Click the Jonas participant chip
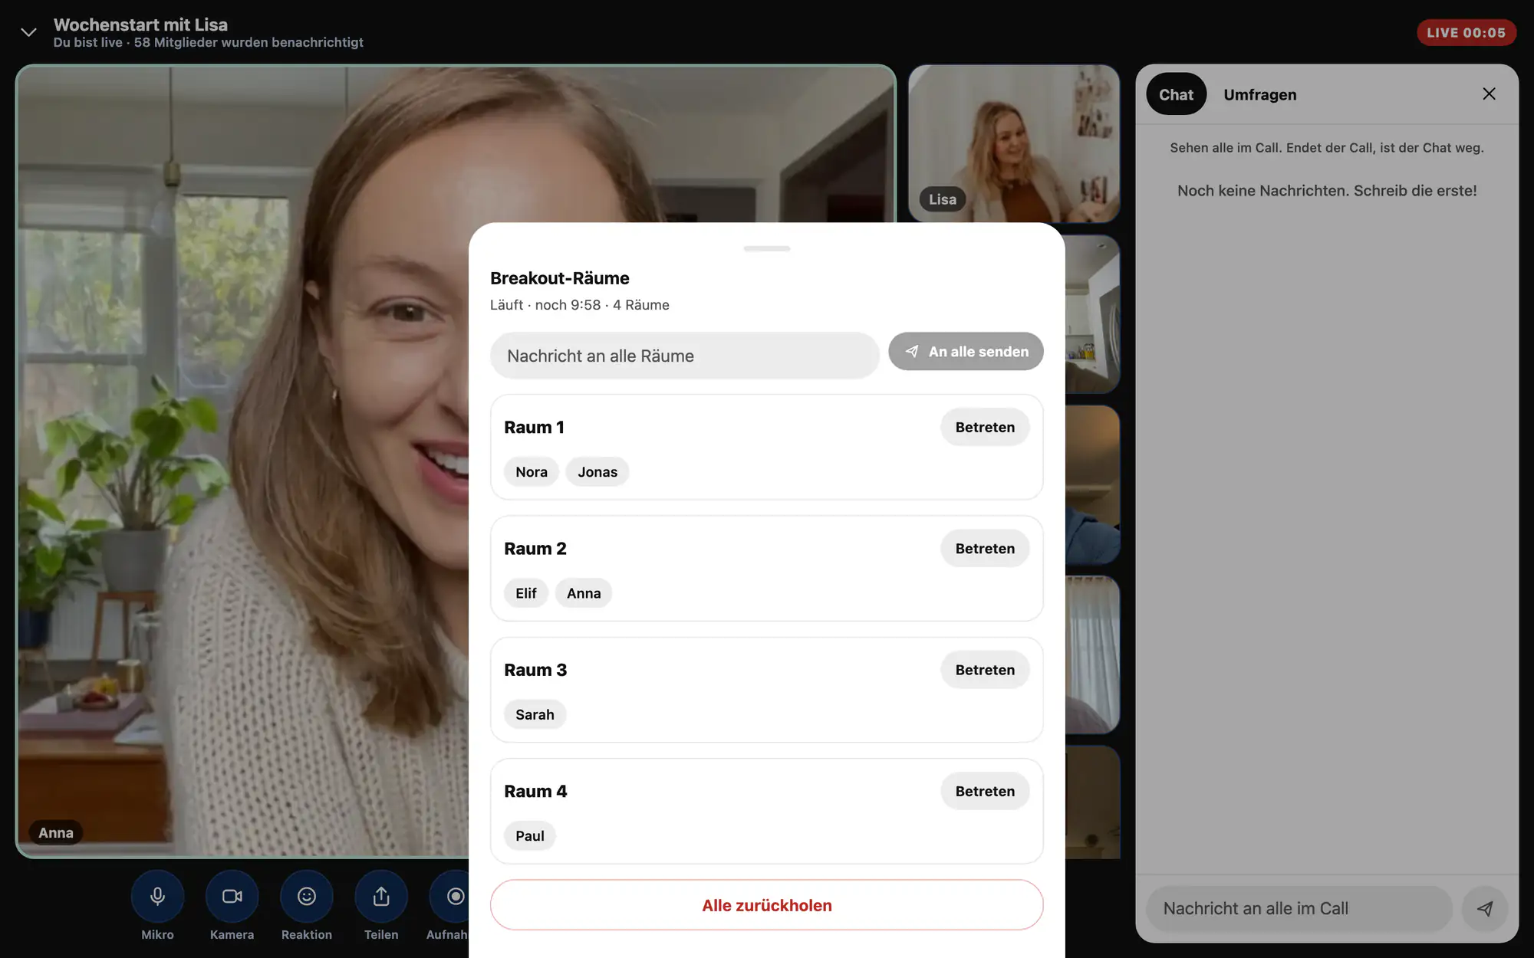This screenshot has height=958, width=1534. 597,472
